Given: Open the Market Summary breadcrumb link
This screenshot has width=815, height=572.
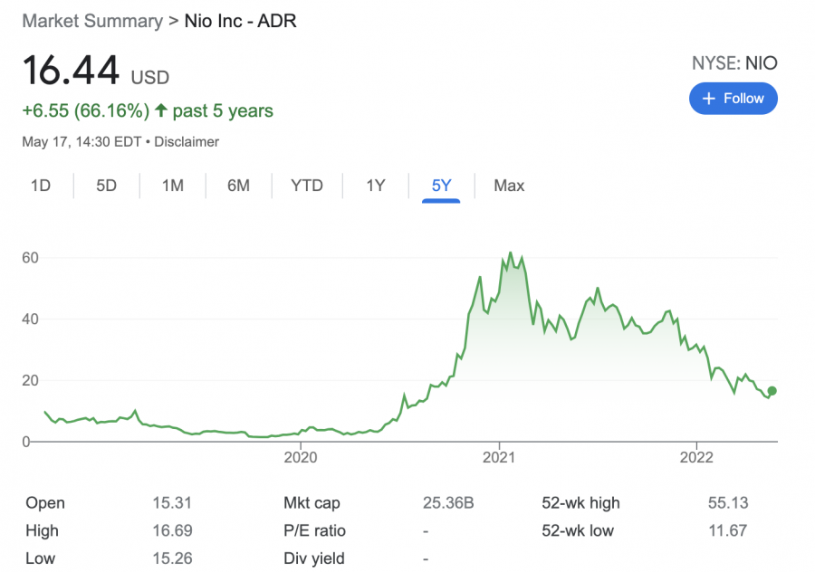Looking at the screenshot, I should pos(92,21).
